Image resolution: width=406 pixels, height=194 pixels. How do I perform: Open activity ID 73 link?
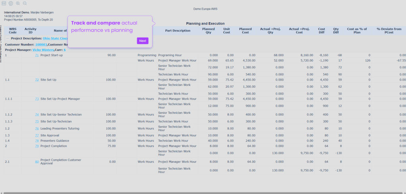[37, 99]
